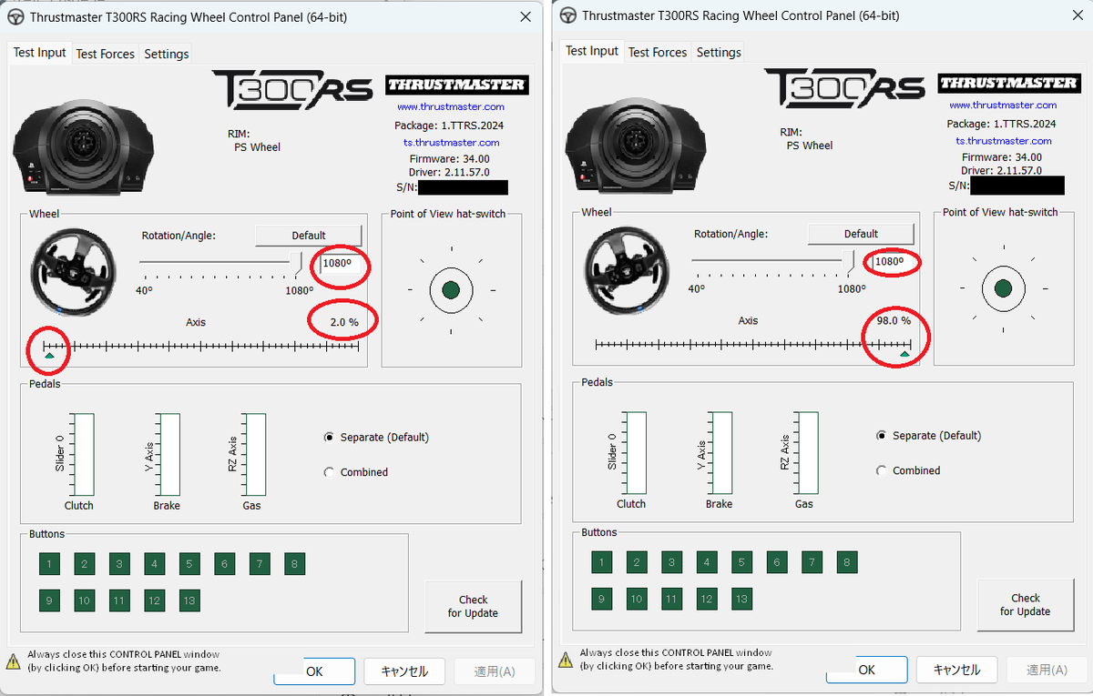Switch to Test Forces tab in right window
This screenshot has width=1093, height=696.
coord(658,52)
